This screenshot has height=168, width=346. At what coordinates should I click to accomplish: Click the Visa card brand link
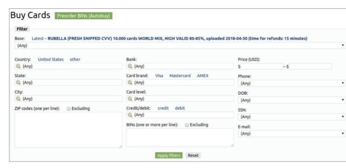pos(159,76)
